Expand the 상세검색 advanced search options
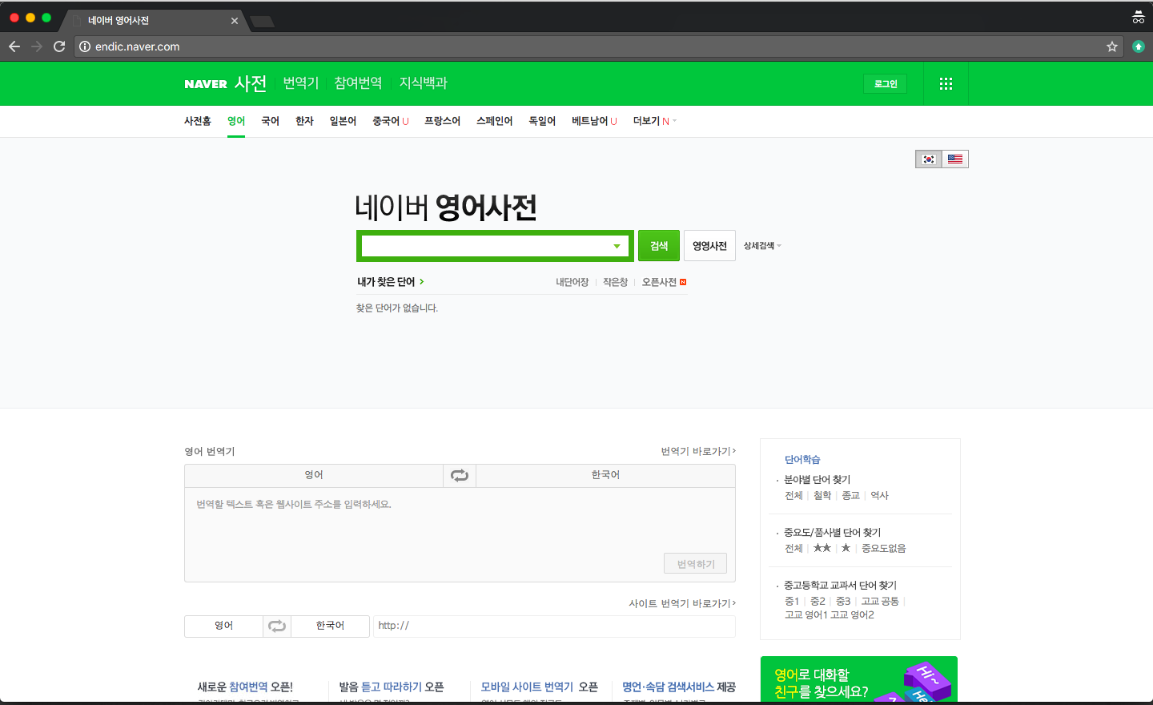Image resolution: width=1153 pixels, height=705 pixels. click(762, 246)
